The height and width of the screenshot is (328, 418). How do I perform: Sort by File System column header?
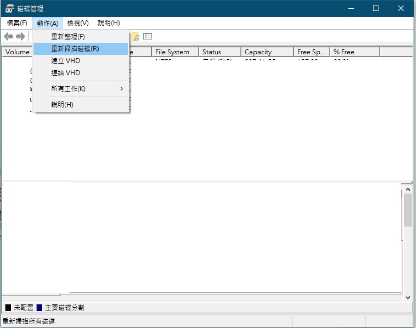coord(175,52)
